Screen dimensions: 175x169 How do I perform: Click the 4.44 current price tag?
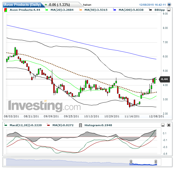point(164,79)
